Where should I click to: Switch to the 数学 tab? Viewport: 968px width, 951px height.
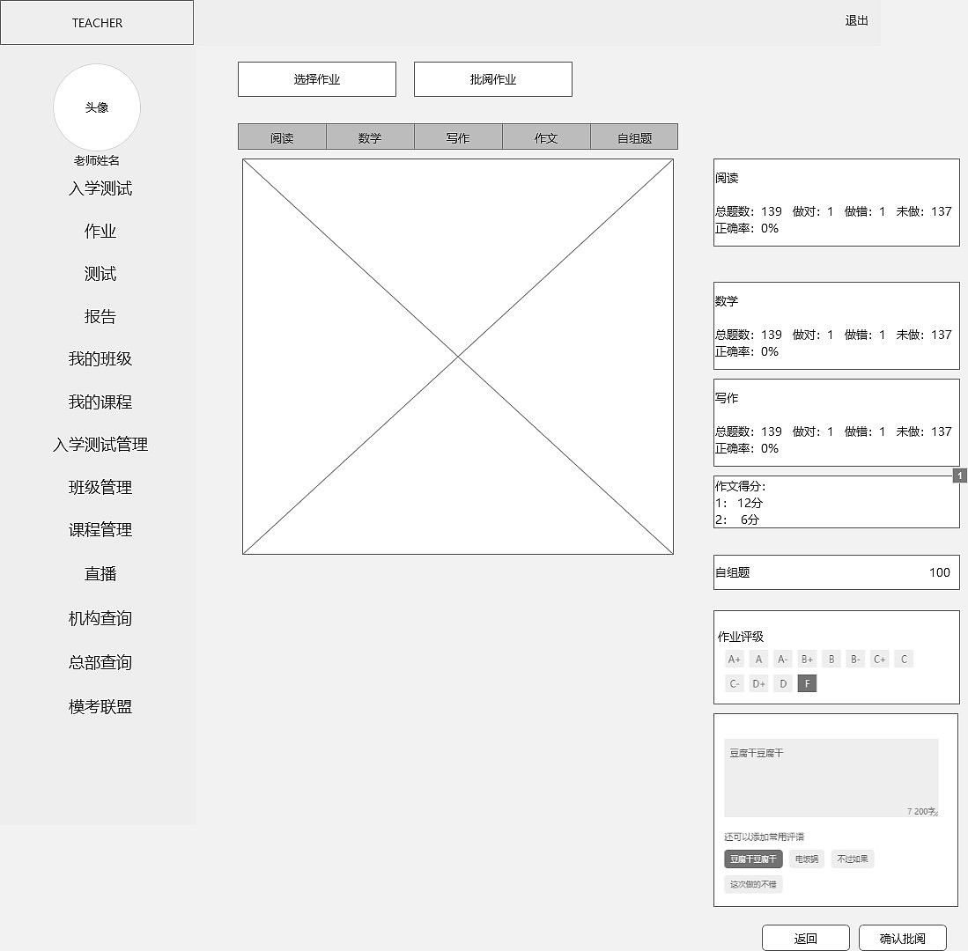tap(370, 136)
